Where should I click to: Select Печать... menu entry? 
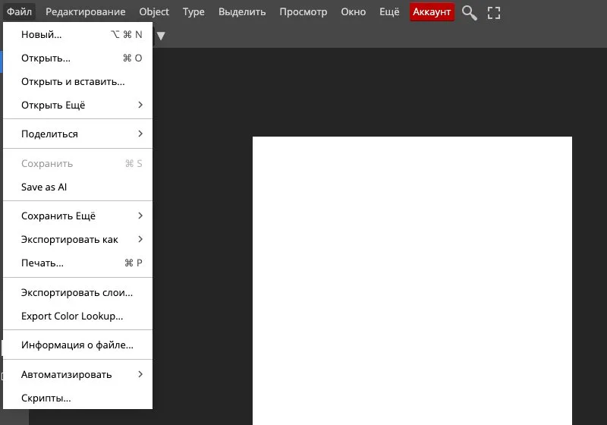tap(77, 263)
